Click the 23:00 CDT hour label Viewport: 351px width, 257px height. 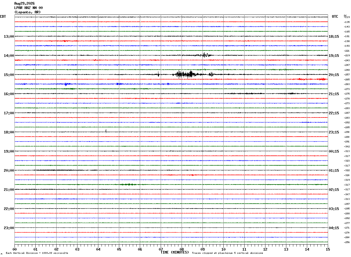[x=9, y=228]
